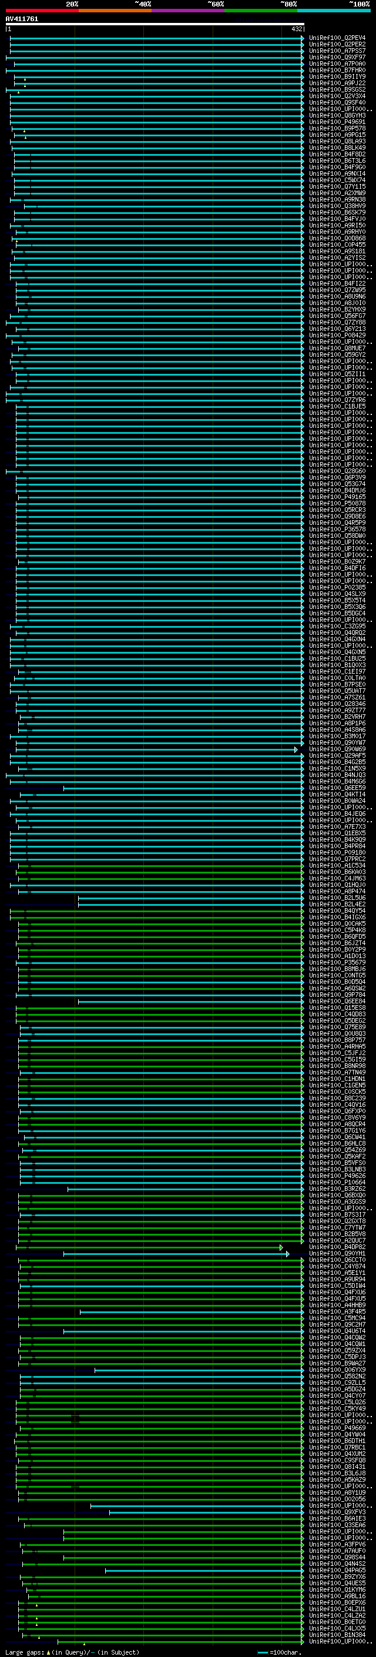Image resolution: width=376 pixels, height=1657 pixels.
Task: Select UniRef100_B8LK49 hit name
Action: click(x=337, y=148)
